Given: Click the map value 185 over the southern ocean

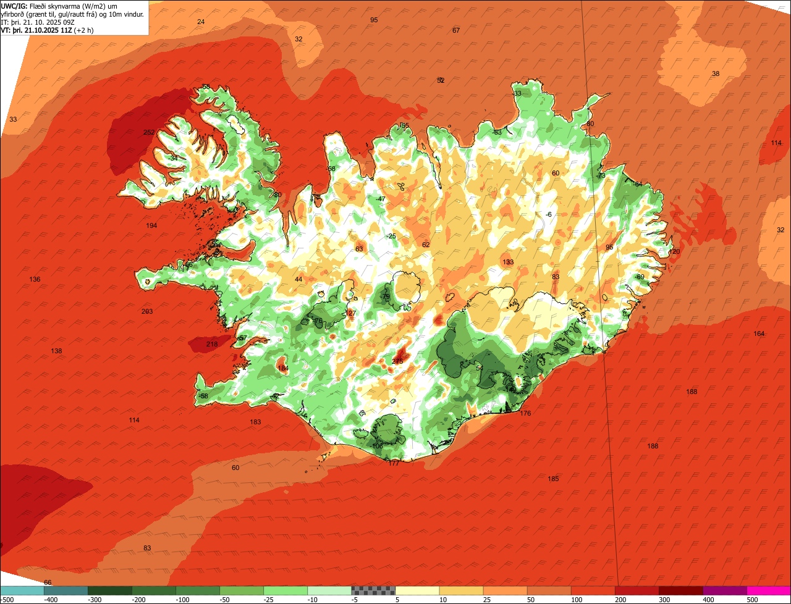Looking at the screenshot, I should (553, 479).
